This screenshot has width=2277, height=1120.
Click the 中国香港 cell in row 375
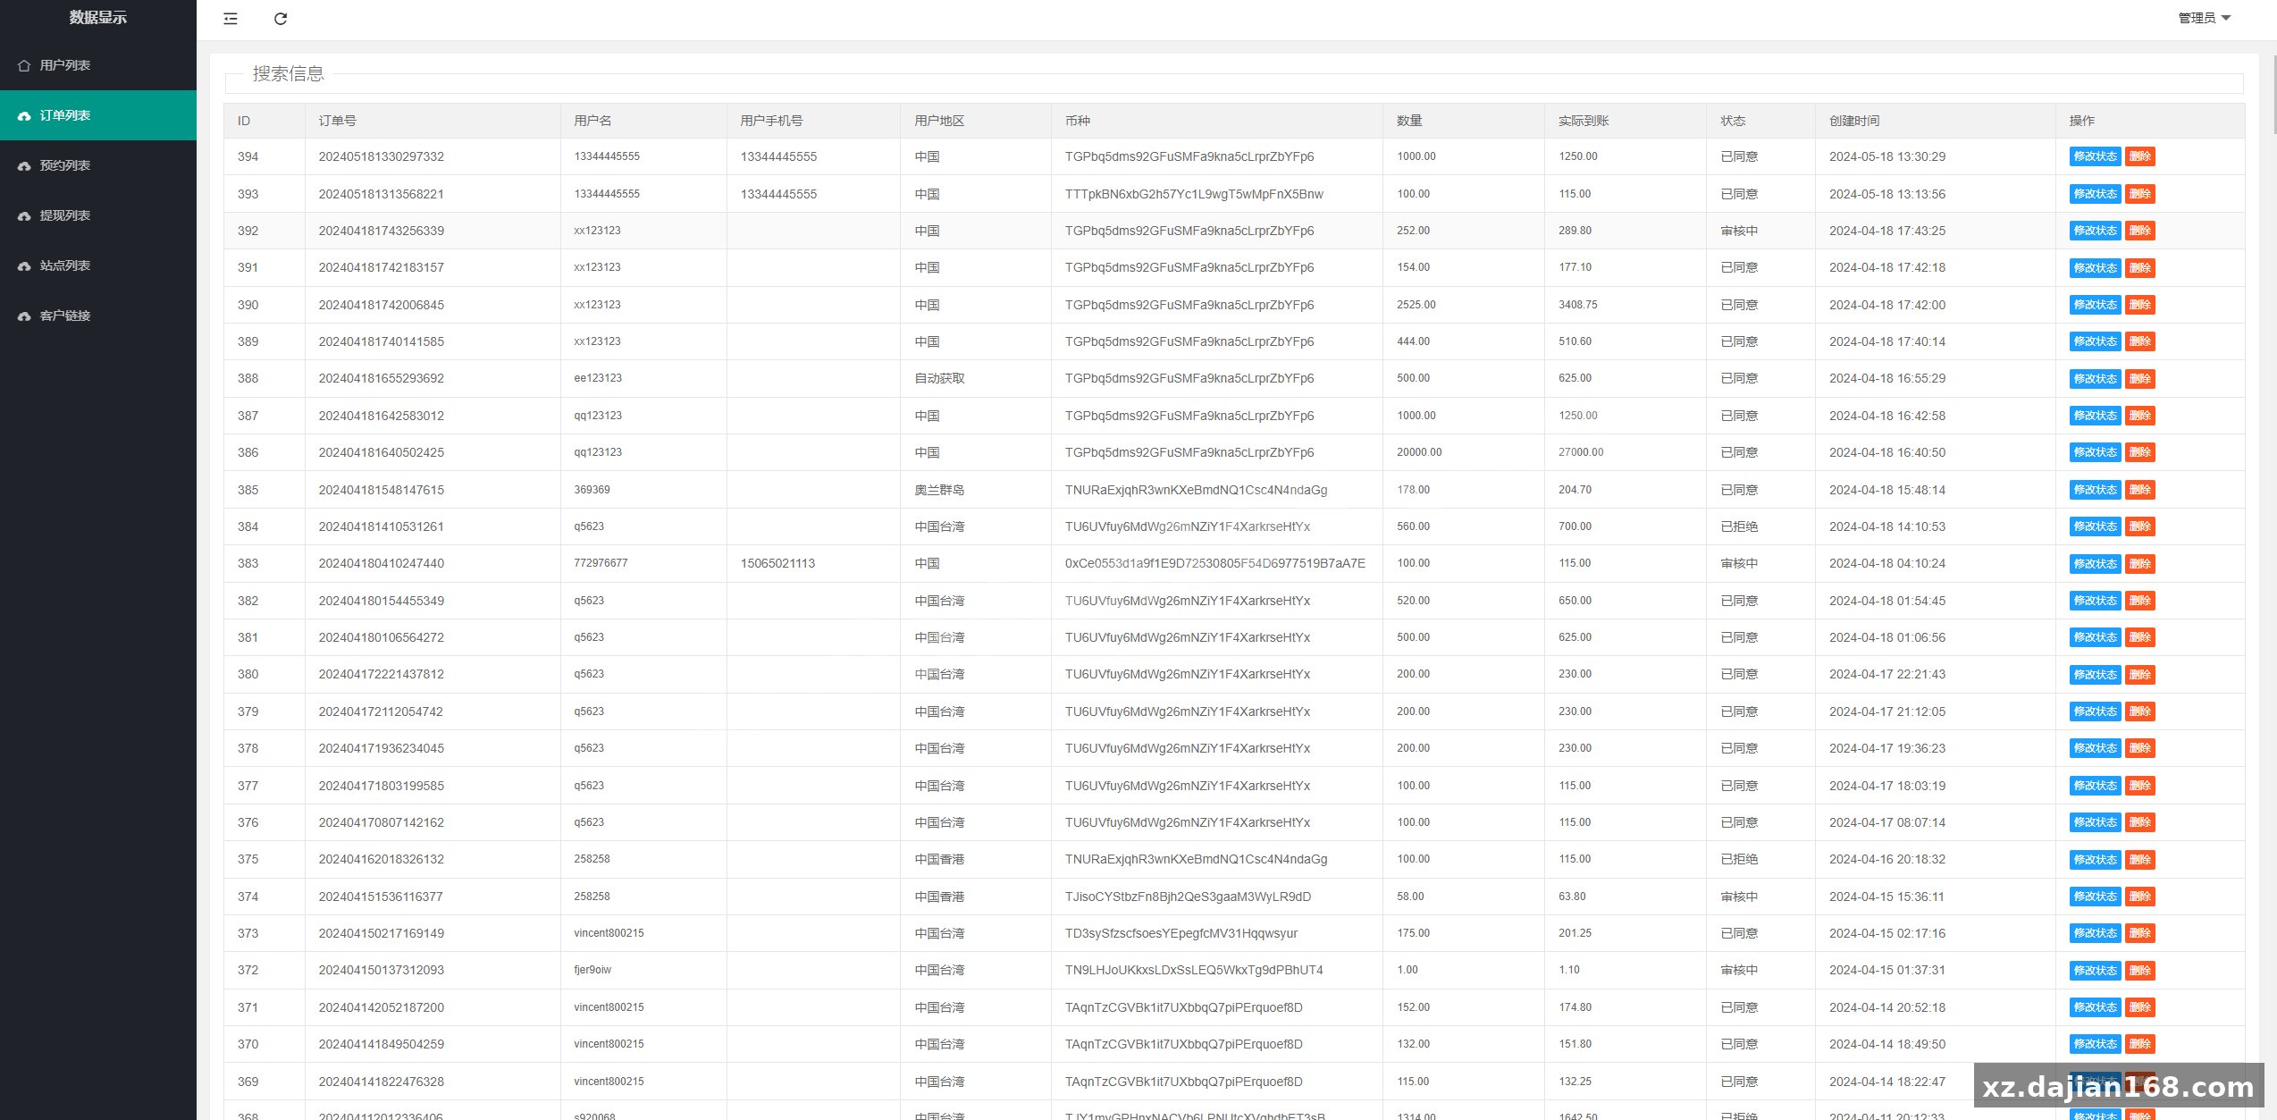point(939,859)
